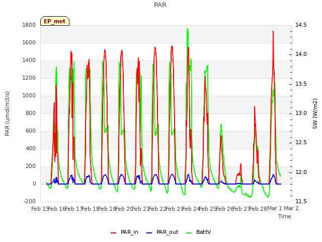Click the 400 left axis tick

point(31,149)
